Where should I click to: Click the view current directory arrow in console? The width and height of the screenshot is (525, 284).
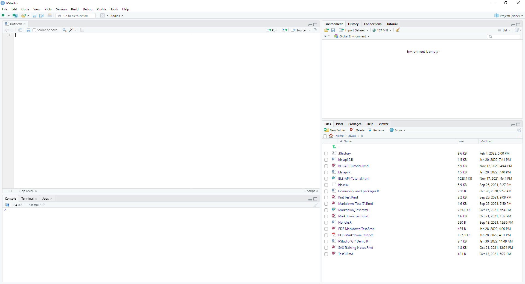(43, 205)
